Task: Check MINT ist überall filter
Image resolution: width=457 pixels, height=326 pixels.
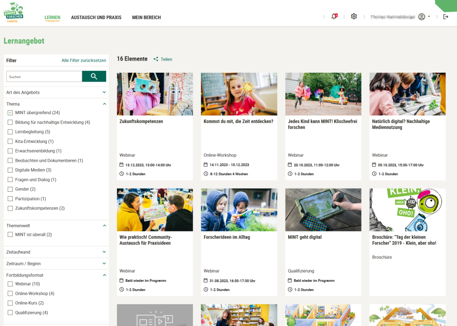Action: pyautogui.click(x=10, y=234)
